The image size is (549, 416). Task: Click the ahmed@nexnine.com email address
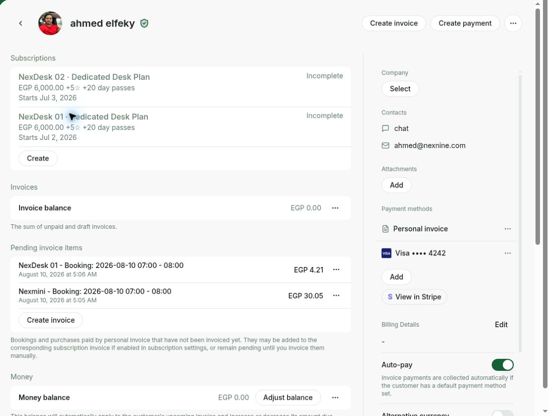tap(430, 146)
